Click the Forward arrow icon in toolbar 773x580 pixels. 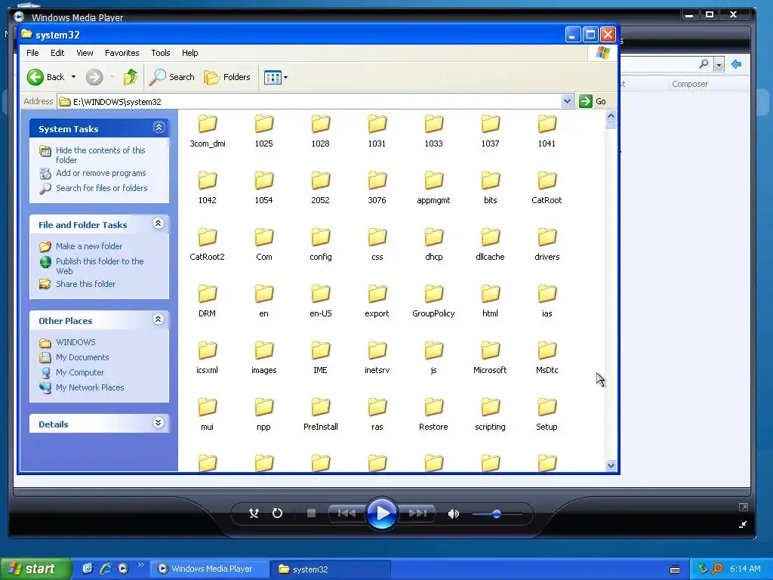[94, 77]
